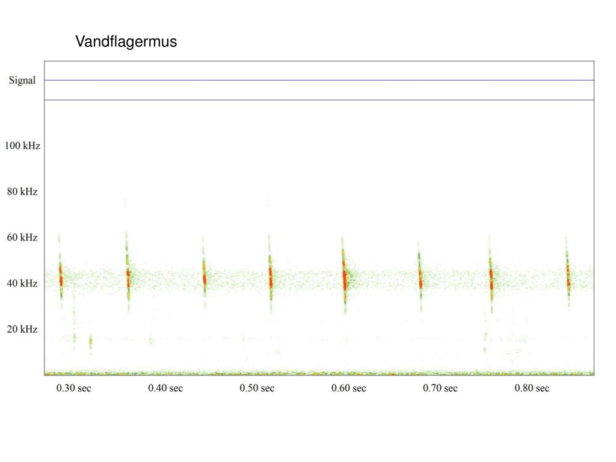Image resolution: width=616 pixels, height=462 pixels.
Task: Click the Signal label
Action: [x=22, y=81]
